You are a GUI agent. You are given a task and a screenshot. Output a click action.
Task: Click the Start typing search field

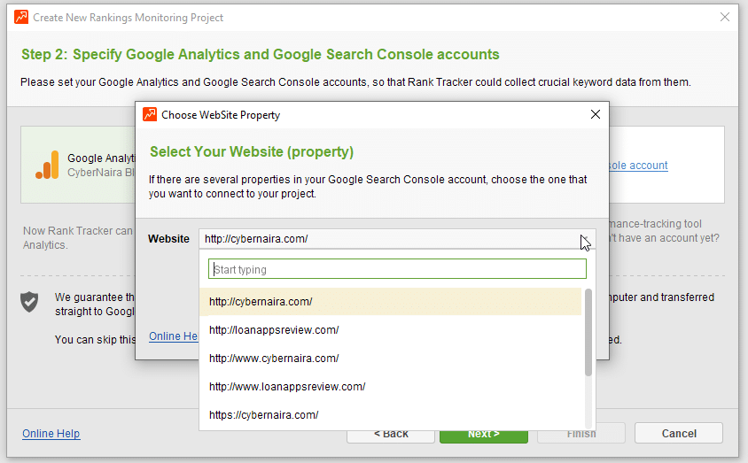(x=397, y=269)
